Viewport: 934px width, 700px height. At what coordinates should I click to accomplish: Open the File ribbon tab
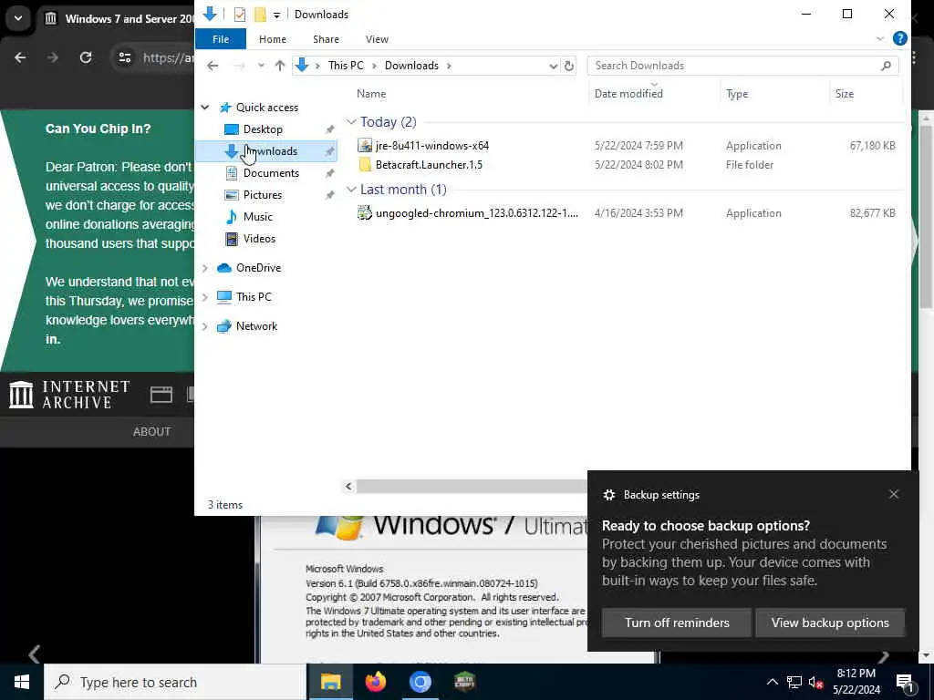click(221, 39)
